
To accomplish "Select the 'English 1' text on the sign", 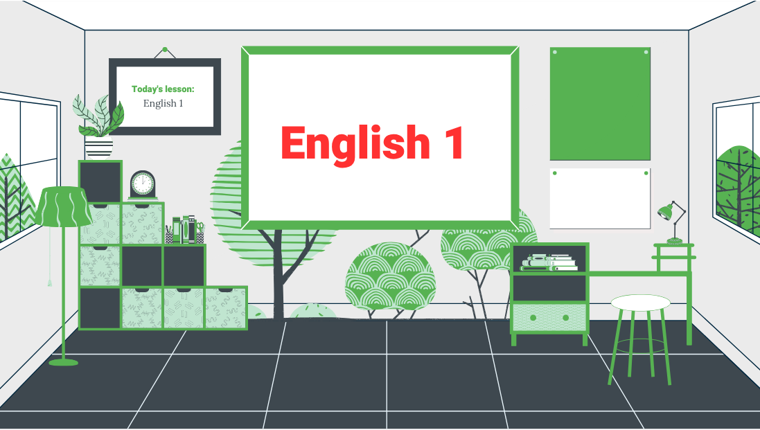I will tap(163, 104).
